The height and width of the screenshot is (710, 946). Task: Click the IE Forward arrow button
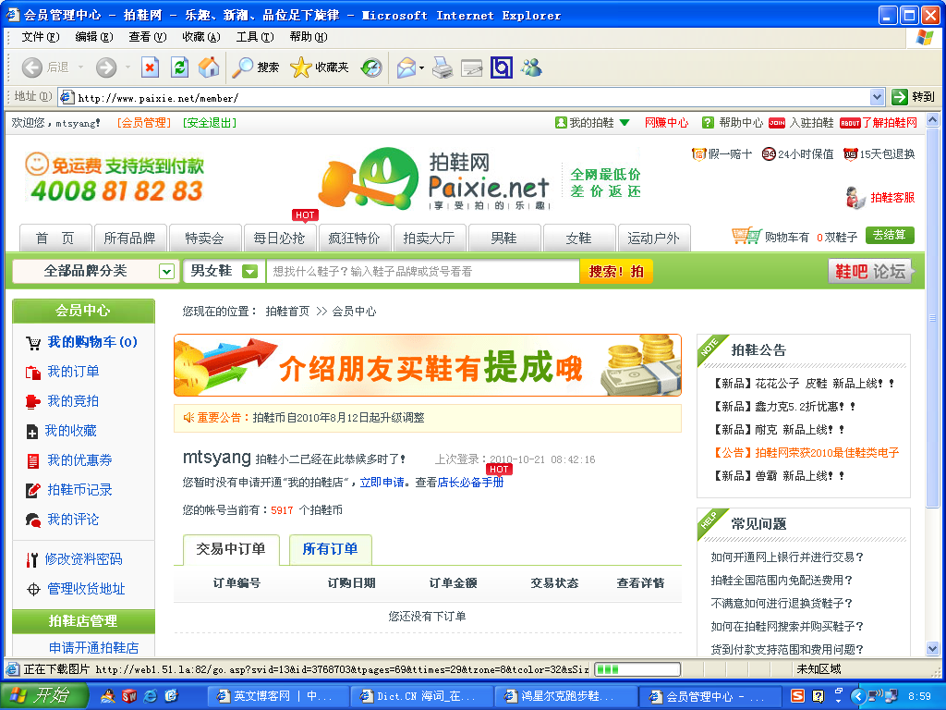106,67
